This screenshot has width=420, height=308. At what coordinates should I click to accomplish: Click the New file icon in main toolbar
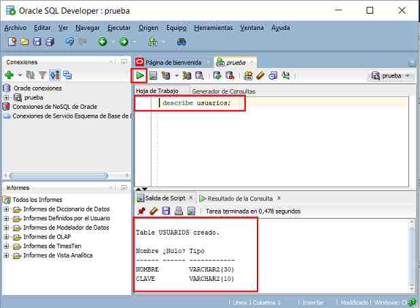tap(12, 42)
